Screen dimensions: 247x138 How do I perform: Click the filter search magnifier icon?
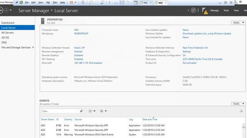click(81, 111)
